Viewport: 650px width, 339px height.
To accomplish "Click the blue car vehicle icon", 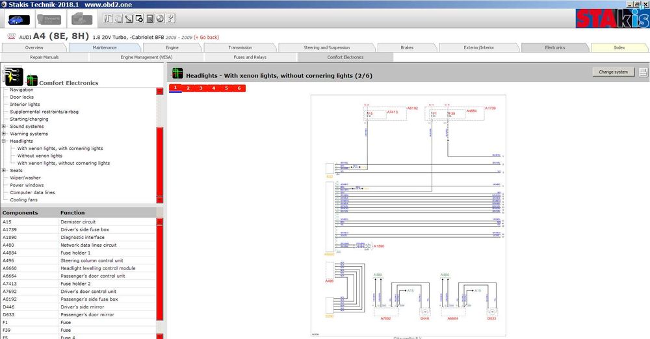I will [19, 19].
